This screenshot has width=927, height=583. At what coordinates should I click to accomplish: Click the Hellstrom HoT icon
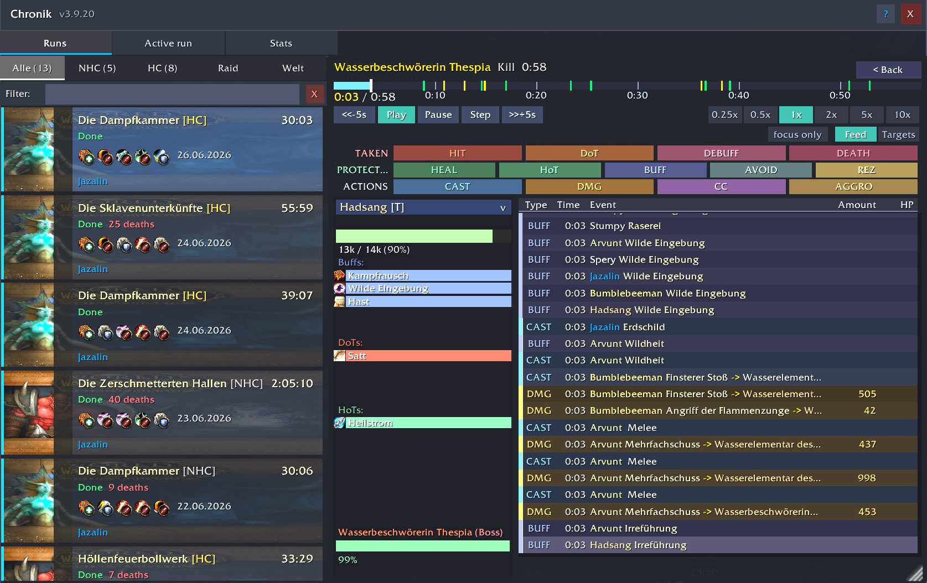click(340, 423)
